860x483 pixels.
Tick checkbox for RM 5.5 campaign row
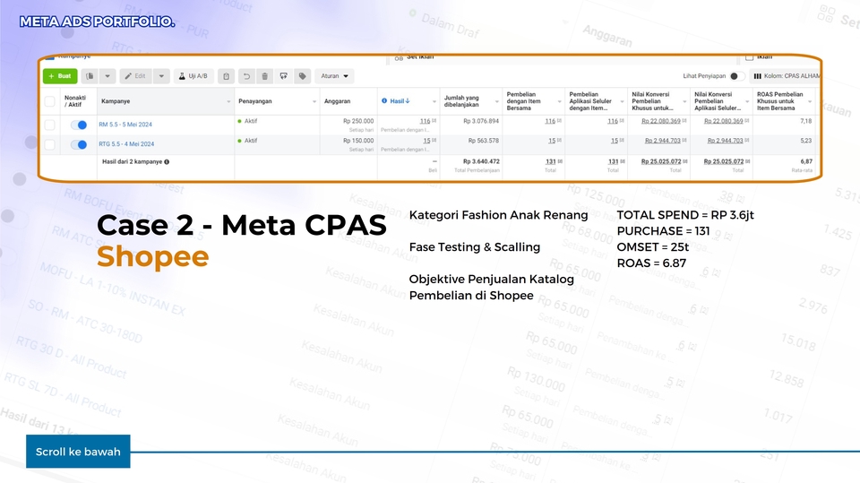coord(49,125)
